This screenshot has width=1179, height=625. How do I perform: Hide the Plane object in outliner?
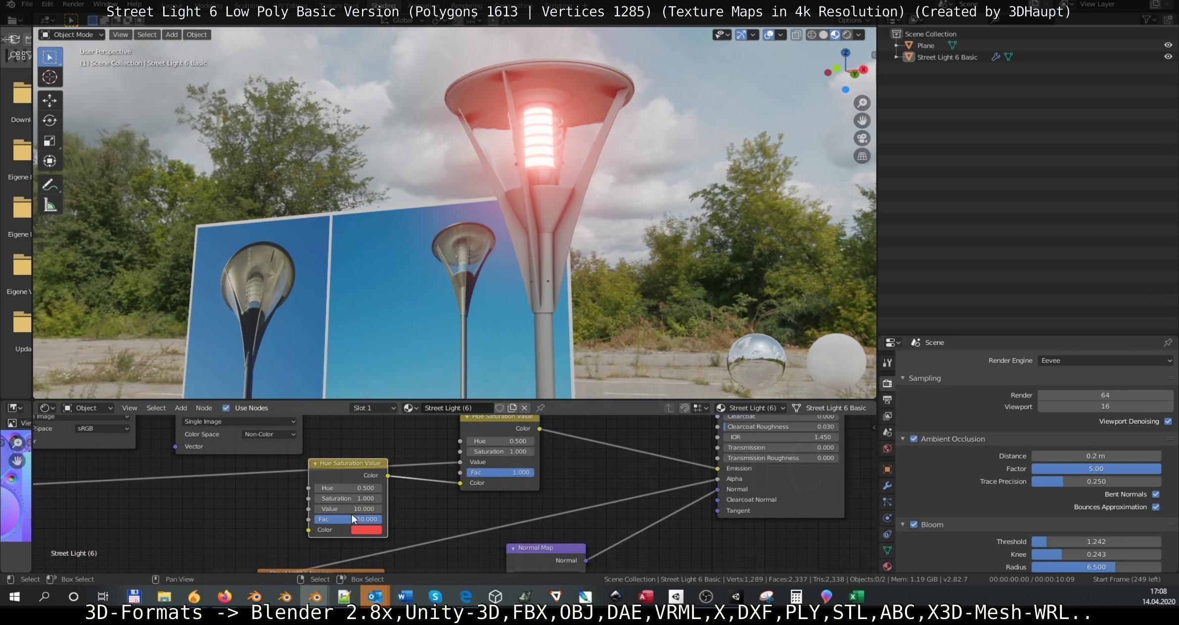1168,45
